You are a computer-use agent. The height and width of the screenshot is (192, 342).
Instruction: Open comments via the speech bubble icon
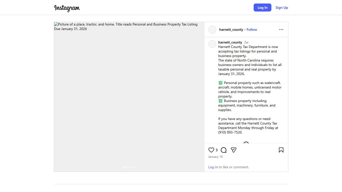click(224, 150)
